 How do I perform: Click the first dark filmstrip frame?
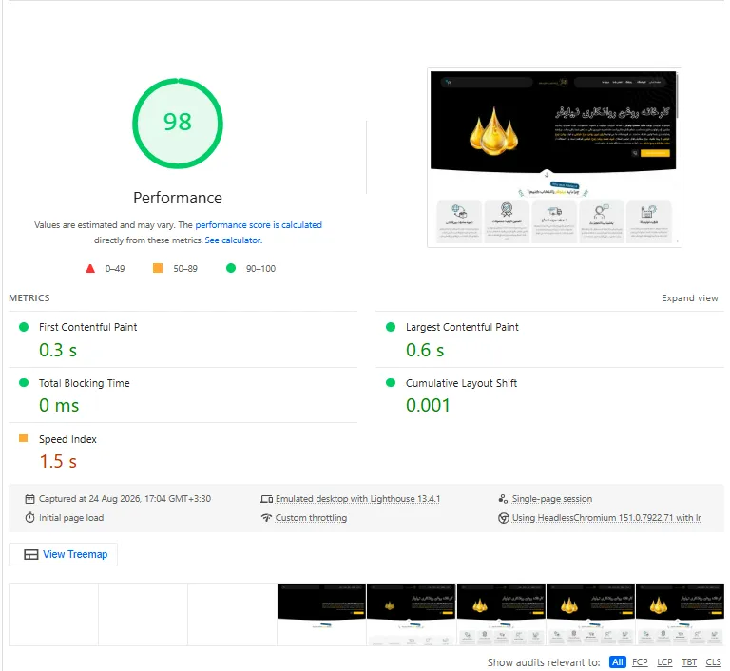coord(321,614)
